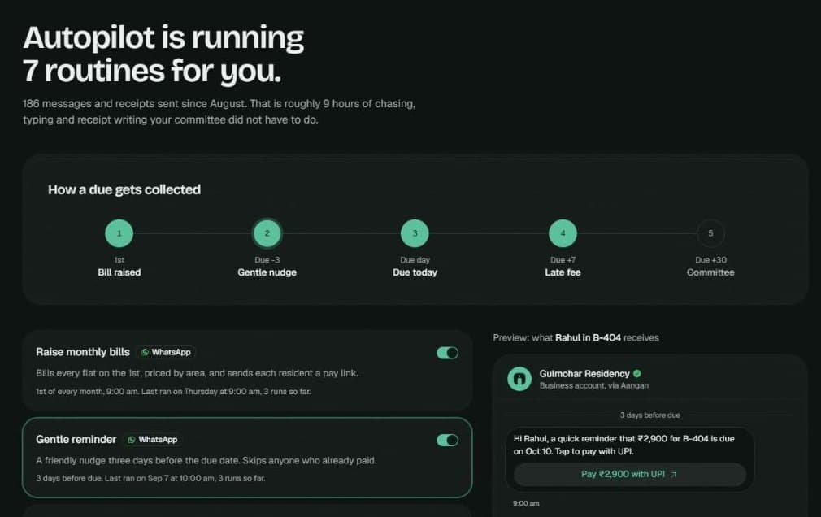Open the Raise monthly bills routine title
This screenshot has width=821, height=517.
83,352
